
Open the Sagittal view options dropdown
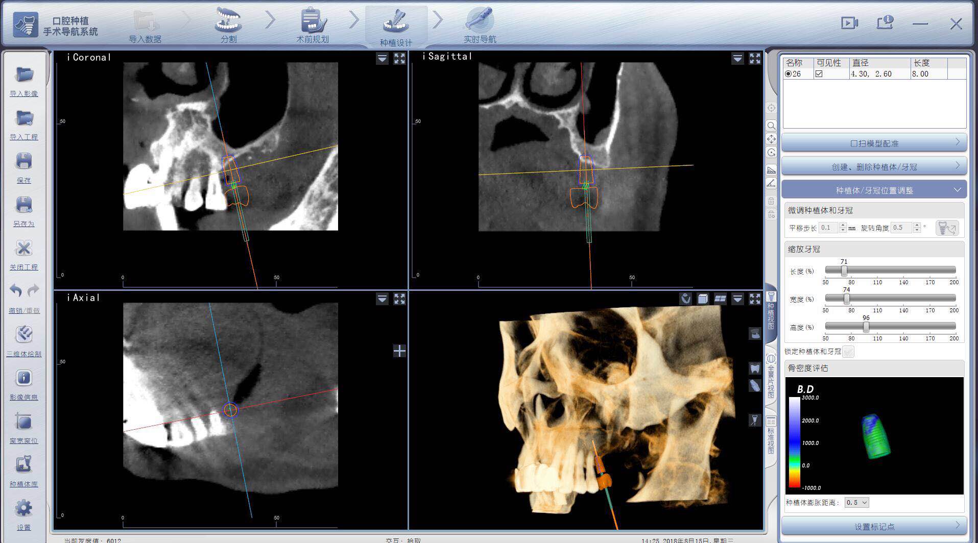737,59
